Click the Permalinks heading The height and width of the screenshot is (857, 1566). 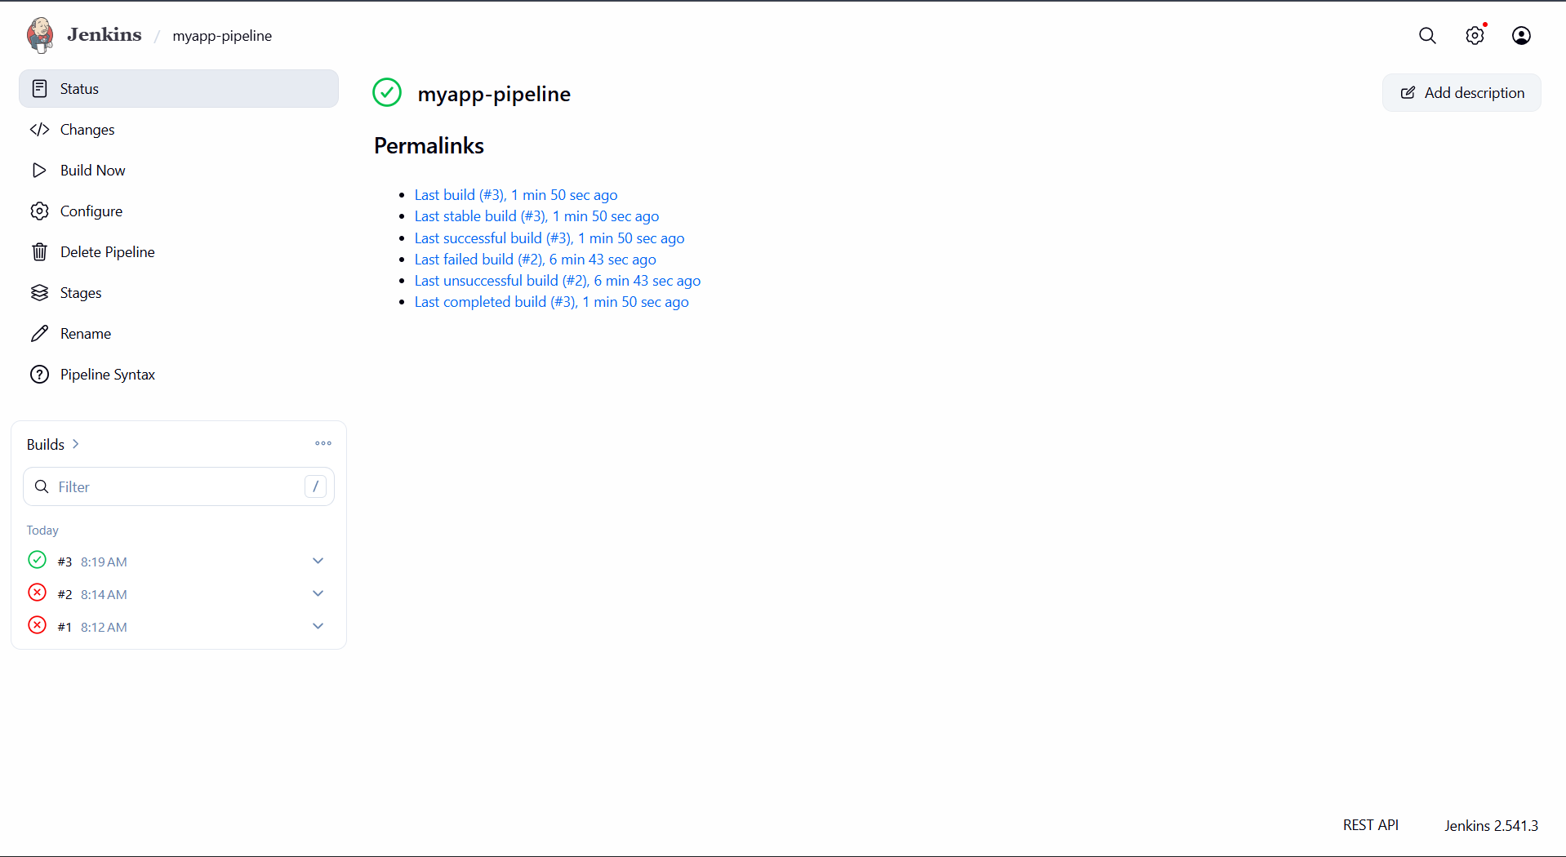429,145
